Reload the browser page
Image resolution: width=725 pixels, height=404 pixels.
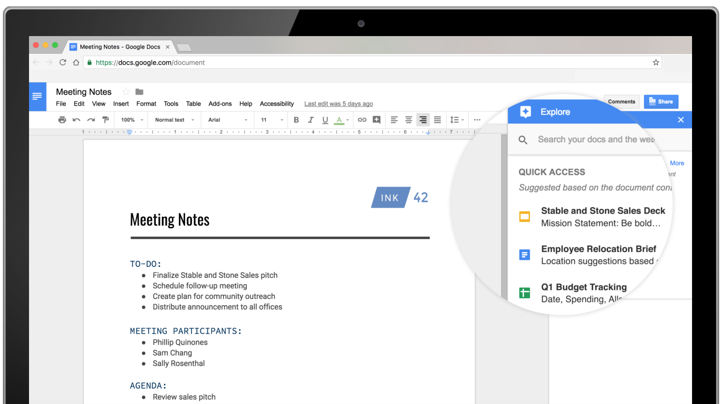tap(63, 62)
